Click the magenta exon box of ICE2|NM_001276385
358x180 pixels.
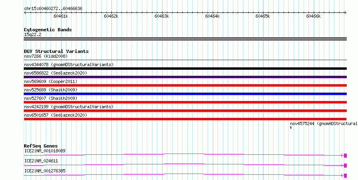click(345, 176)
